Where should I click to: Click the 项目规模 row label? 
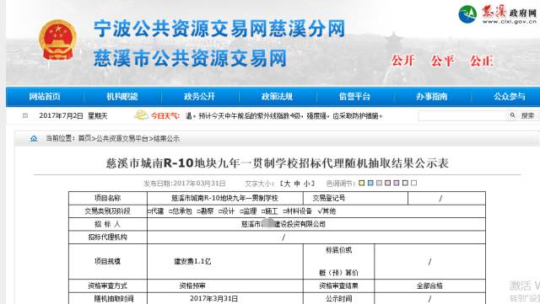click(x=108, y=261)
